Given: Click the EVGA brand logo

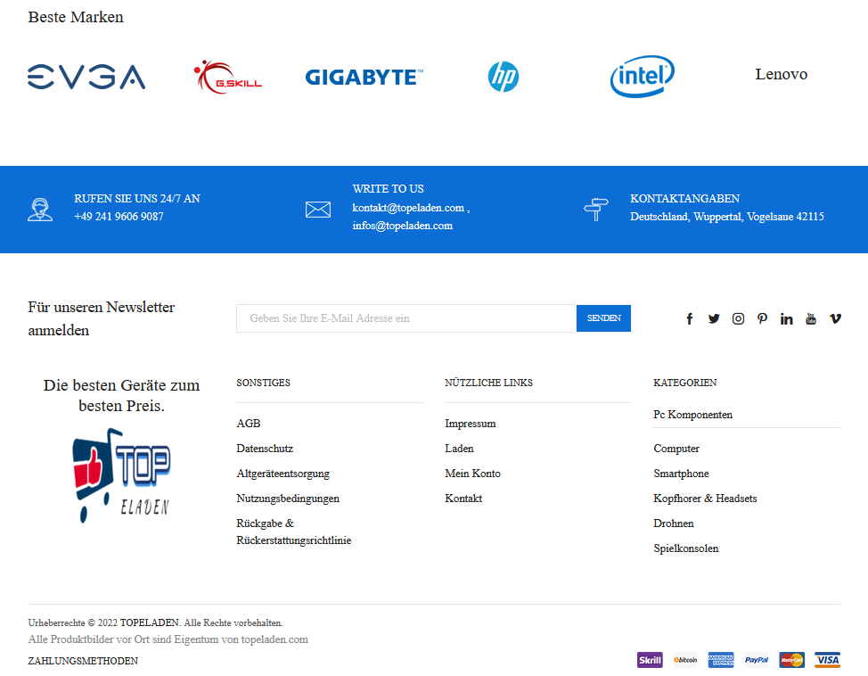Looking at the screenshot, I should pyautogui.click(x=86, y=77).
